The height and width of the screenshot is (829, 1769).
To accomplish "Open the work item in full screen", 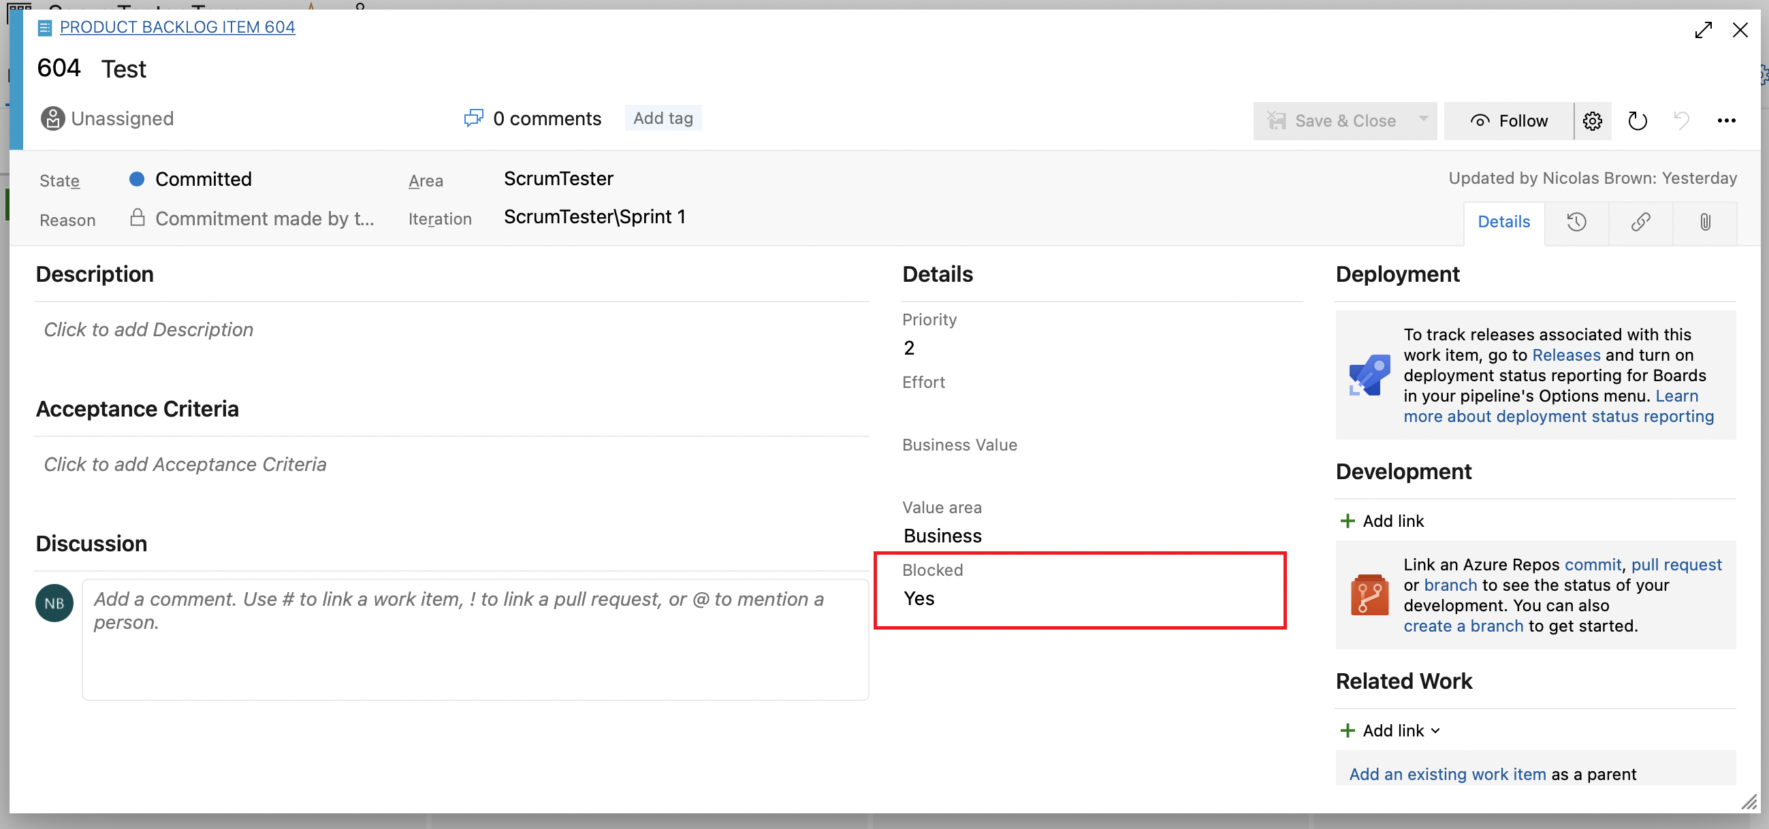I will pos(1704,30).
